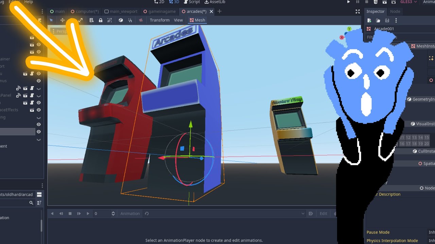Viewport: 435px width, 244px height.
Task: Toggle FileSystem split mode
Action: tap(39, 195)
